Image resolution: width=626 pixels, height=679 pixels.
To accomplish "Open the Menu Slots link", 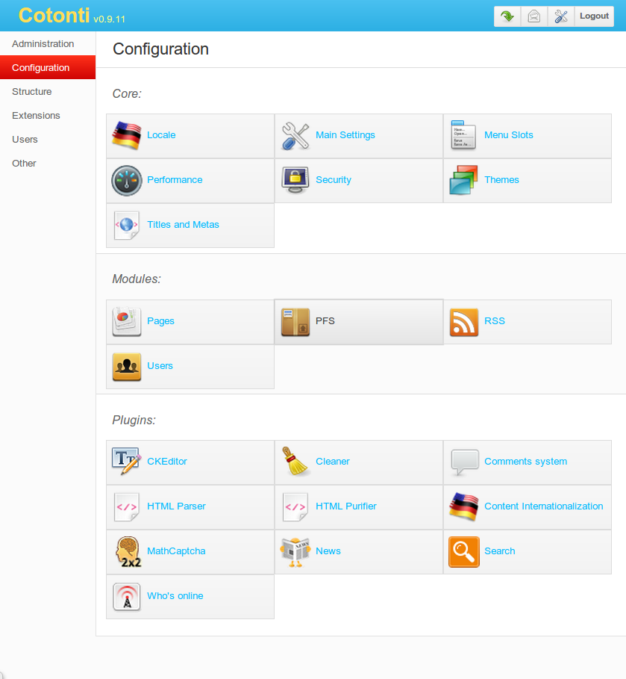I will point(509,135).
